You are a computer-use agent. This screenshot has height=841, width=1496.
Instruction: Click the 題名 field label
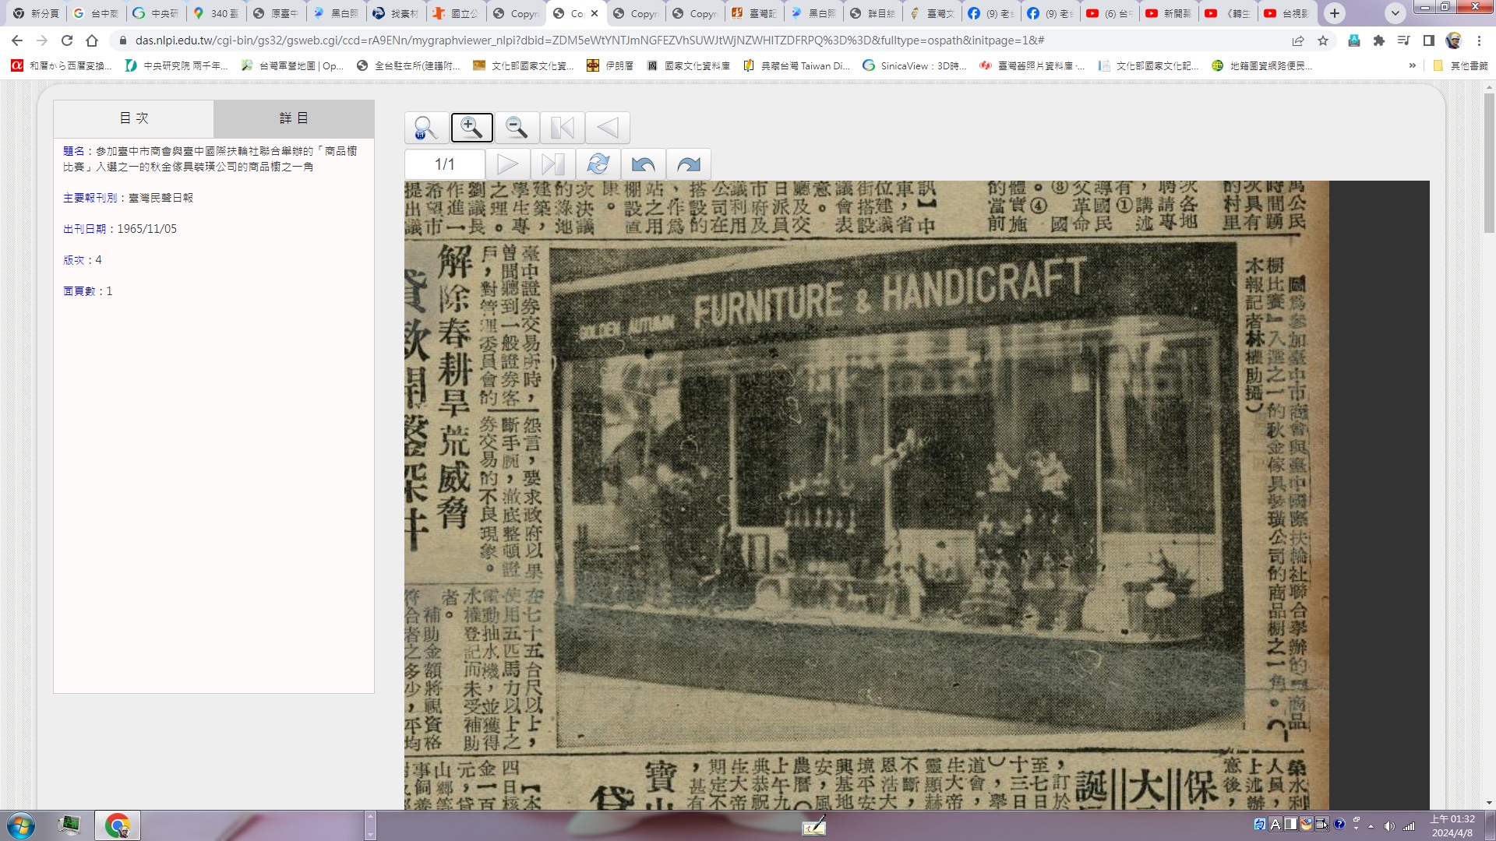(74, 151)
